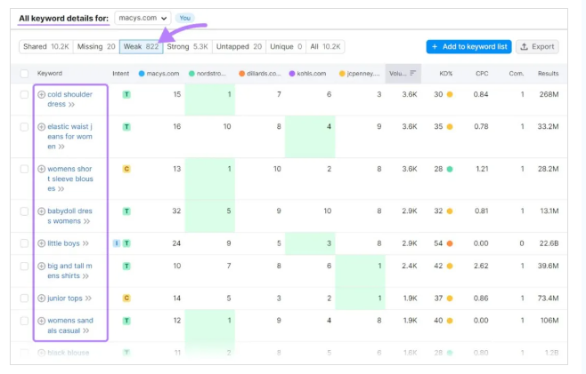586x374 pixels.
Task: Open the little boys keyword link
Action: tap(63, 243)
